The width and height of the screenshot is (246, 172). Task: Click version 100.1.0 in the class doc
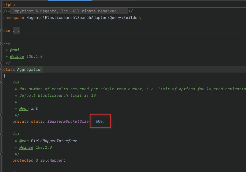pyautogui.click(x=34, y=57)
